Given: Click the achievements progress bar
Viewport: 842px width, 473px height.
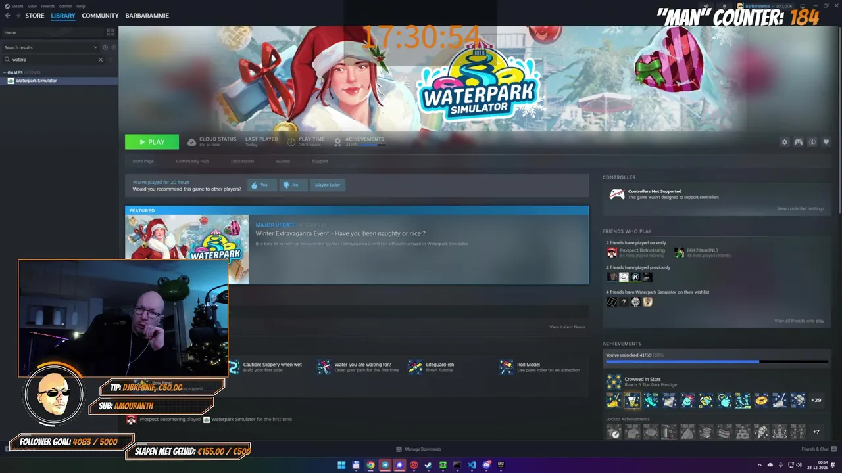Looking at the screenshot, I should pos(716,361).
